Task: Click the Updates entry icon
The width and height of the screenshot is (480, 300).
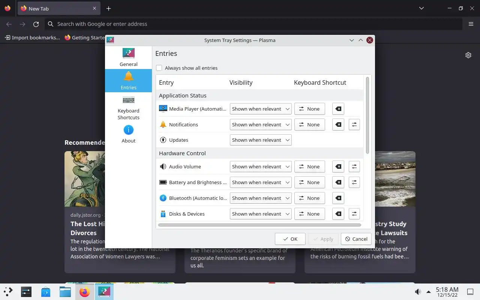Action: (x=163, y=140)
